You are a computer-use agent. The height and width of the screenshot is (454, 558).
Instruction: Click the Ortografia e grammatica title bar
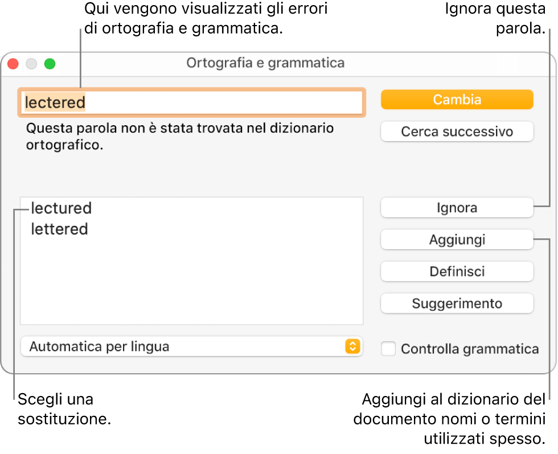[265, 63]
